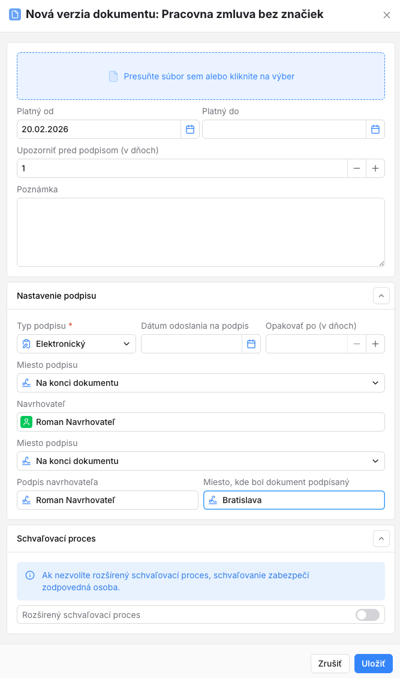The image size is (400, 678).
Task: Decrease the Upozorniť pred podpisom days value
Action: tap(357, 168)
